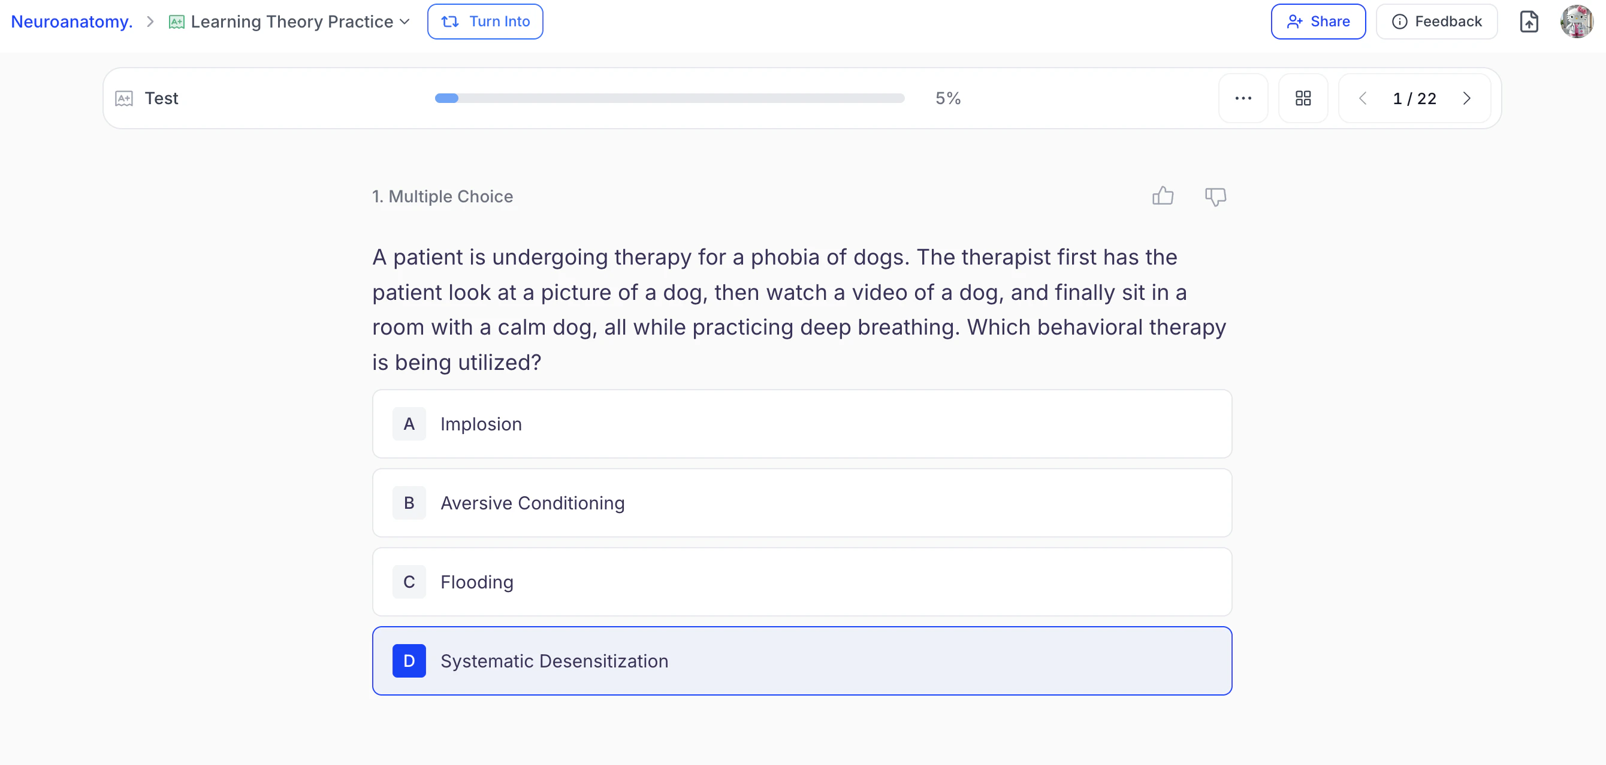
Task: Open the grid view icon
Action: pos(1303,98)
